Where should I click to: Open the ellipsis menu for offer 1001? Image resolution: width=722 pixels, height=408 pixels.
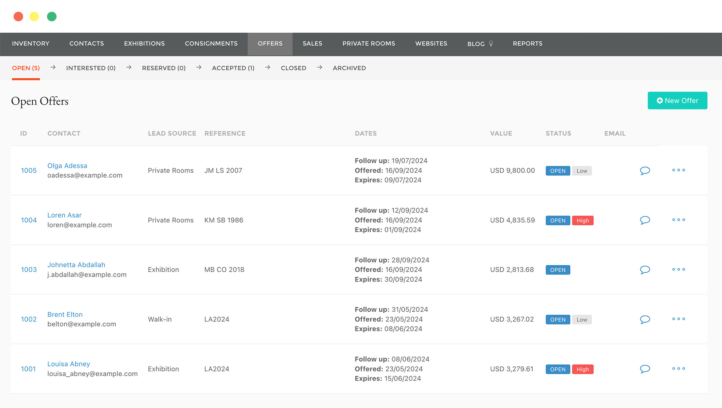point(679,369)
